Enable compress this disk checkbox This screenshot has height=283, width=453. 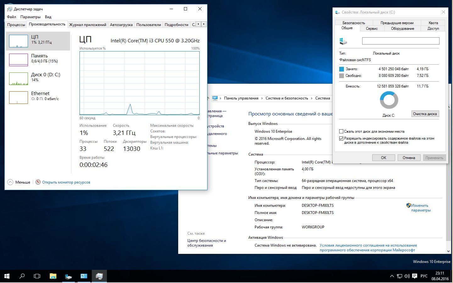pos(341,131)
